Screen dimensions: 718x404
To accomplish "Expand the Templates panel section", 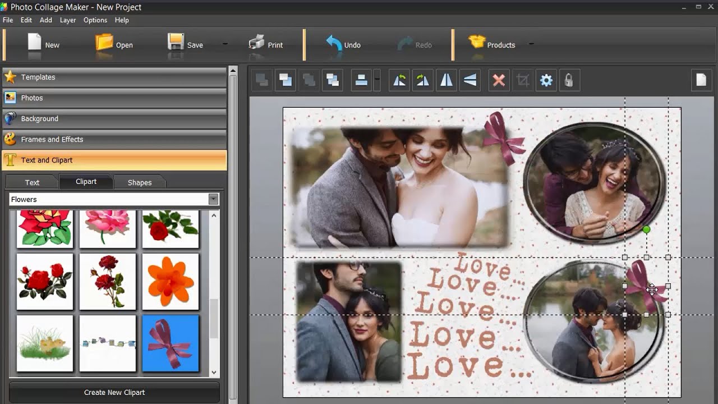I will 114,77.
